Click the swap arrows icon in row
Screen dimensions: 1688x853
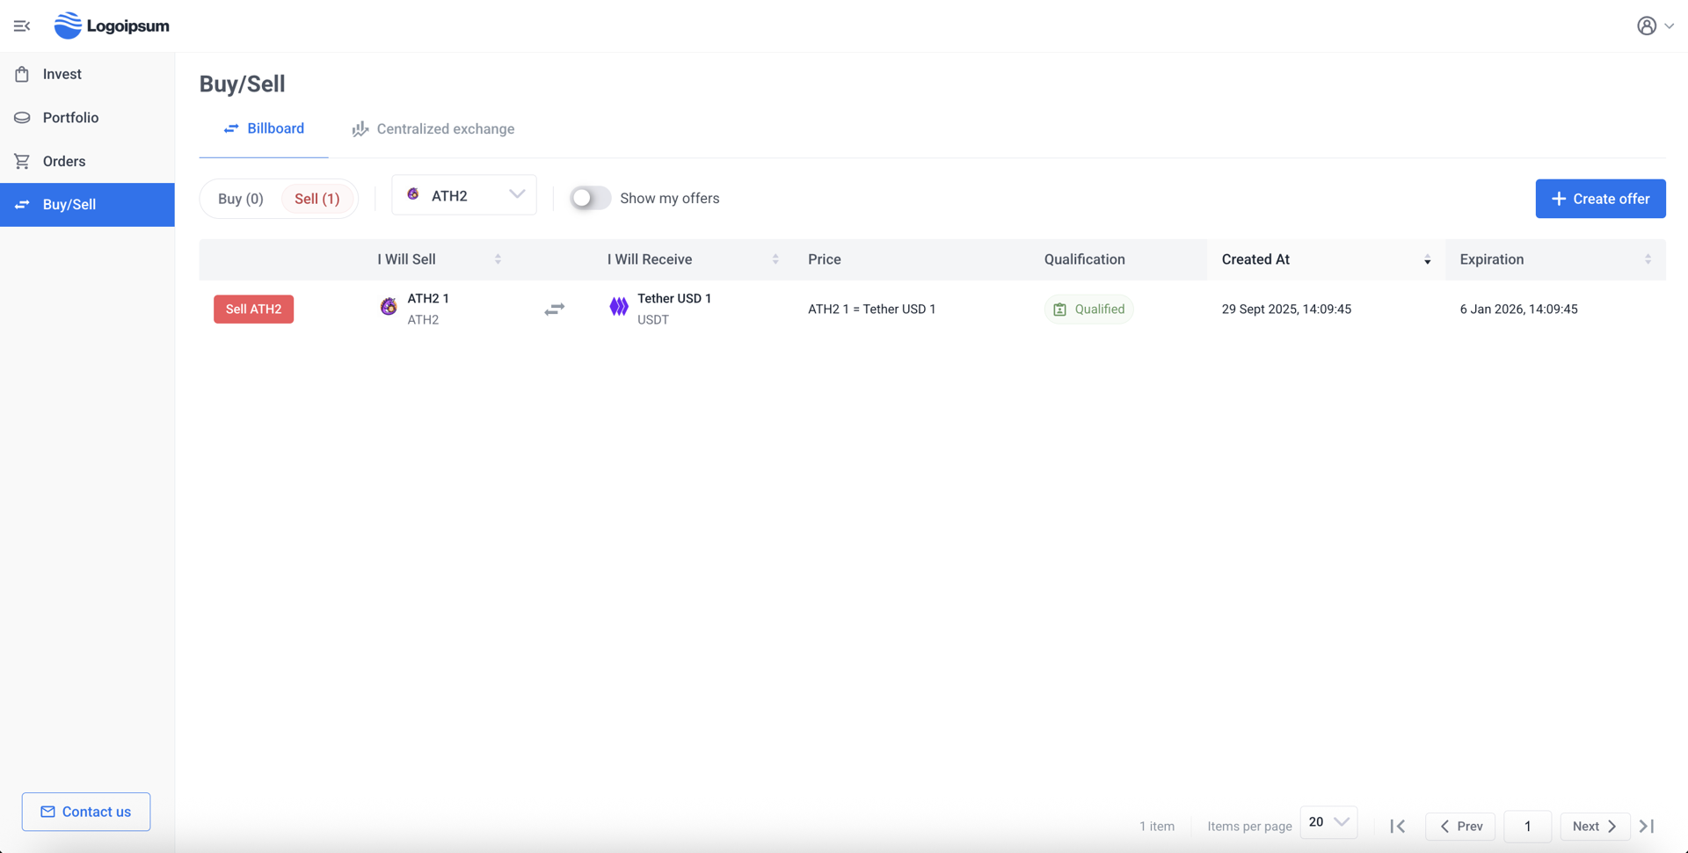coord(555,310)
